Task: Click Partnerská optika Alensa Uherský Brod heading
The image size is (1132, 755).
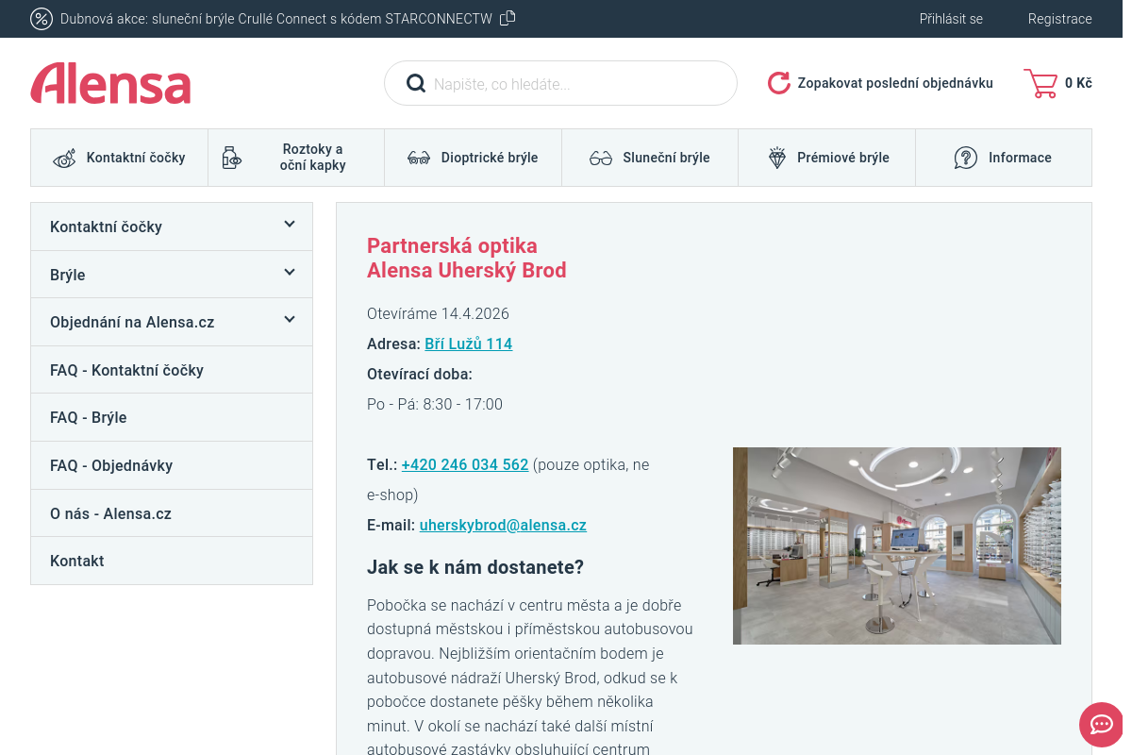Action: coord(467,258)
